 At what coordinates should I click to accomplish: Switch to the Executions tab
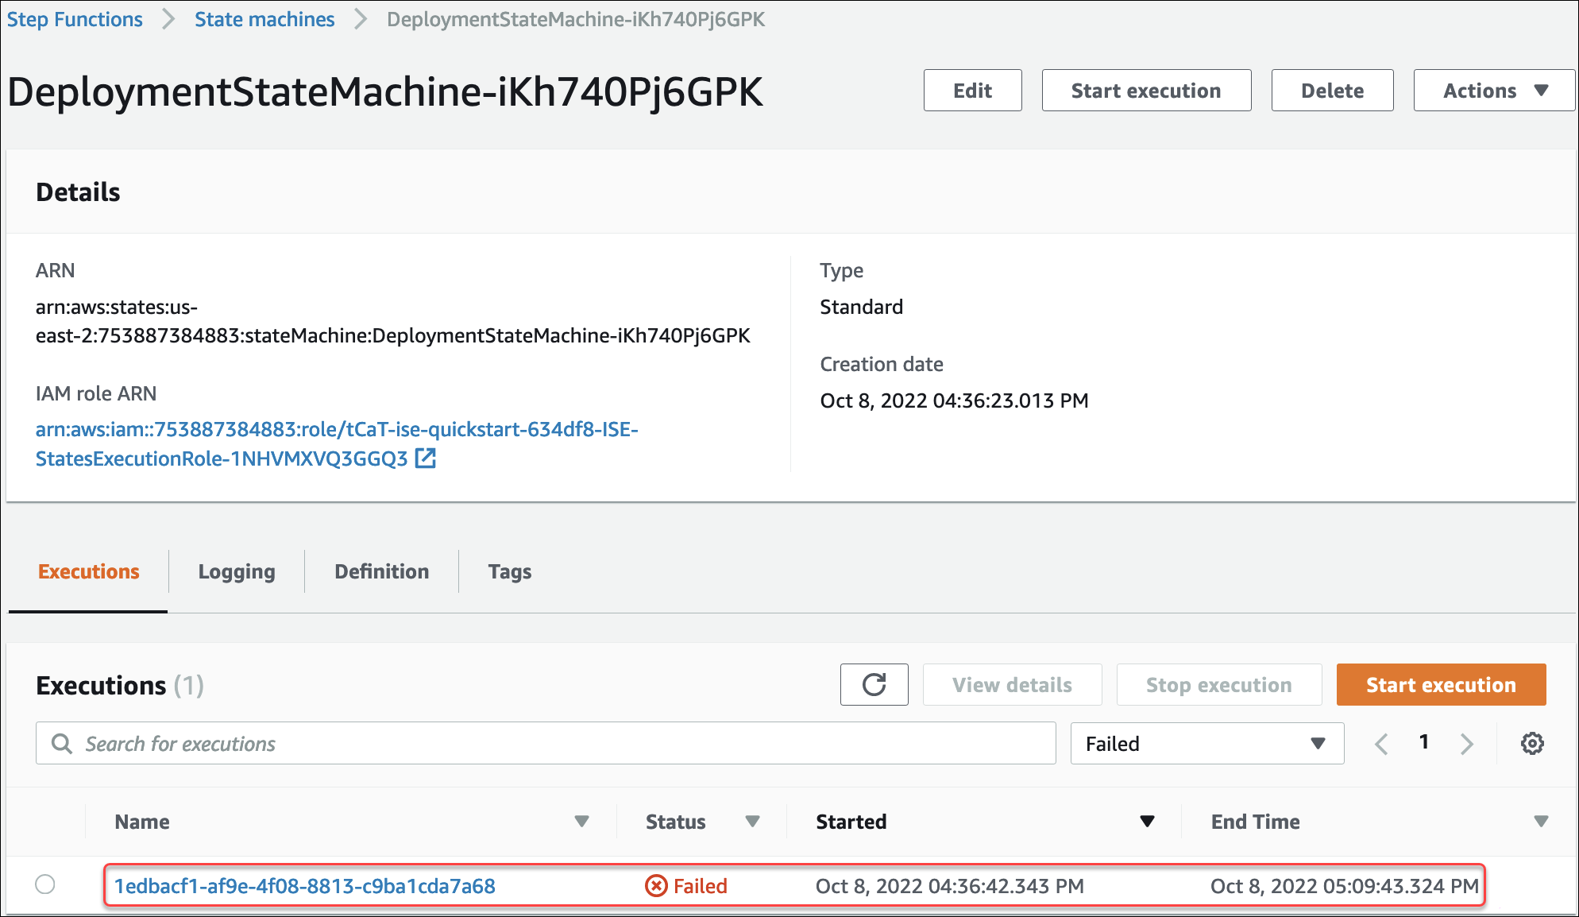coord(88,571)
